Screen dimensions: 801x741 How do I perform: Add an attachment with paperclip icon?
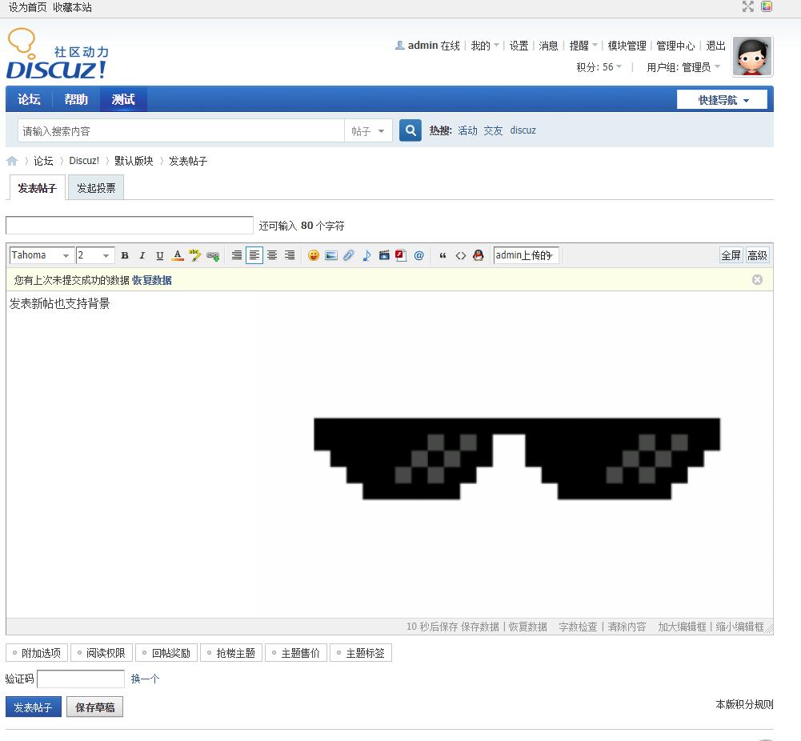348,255
